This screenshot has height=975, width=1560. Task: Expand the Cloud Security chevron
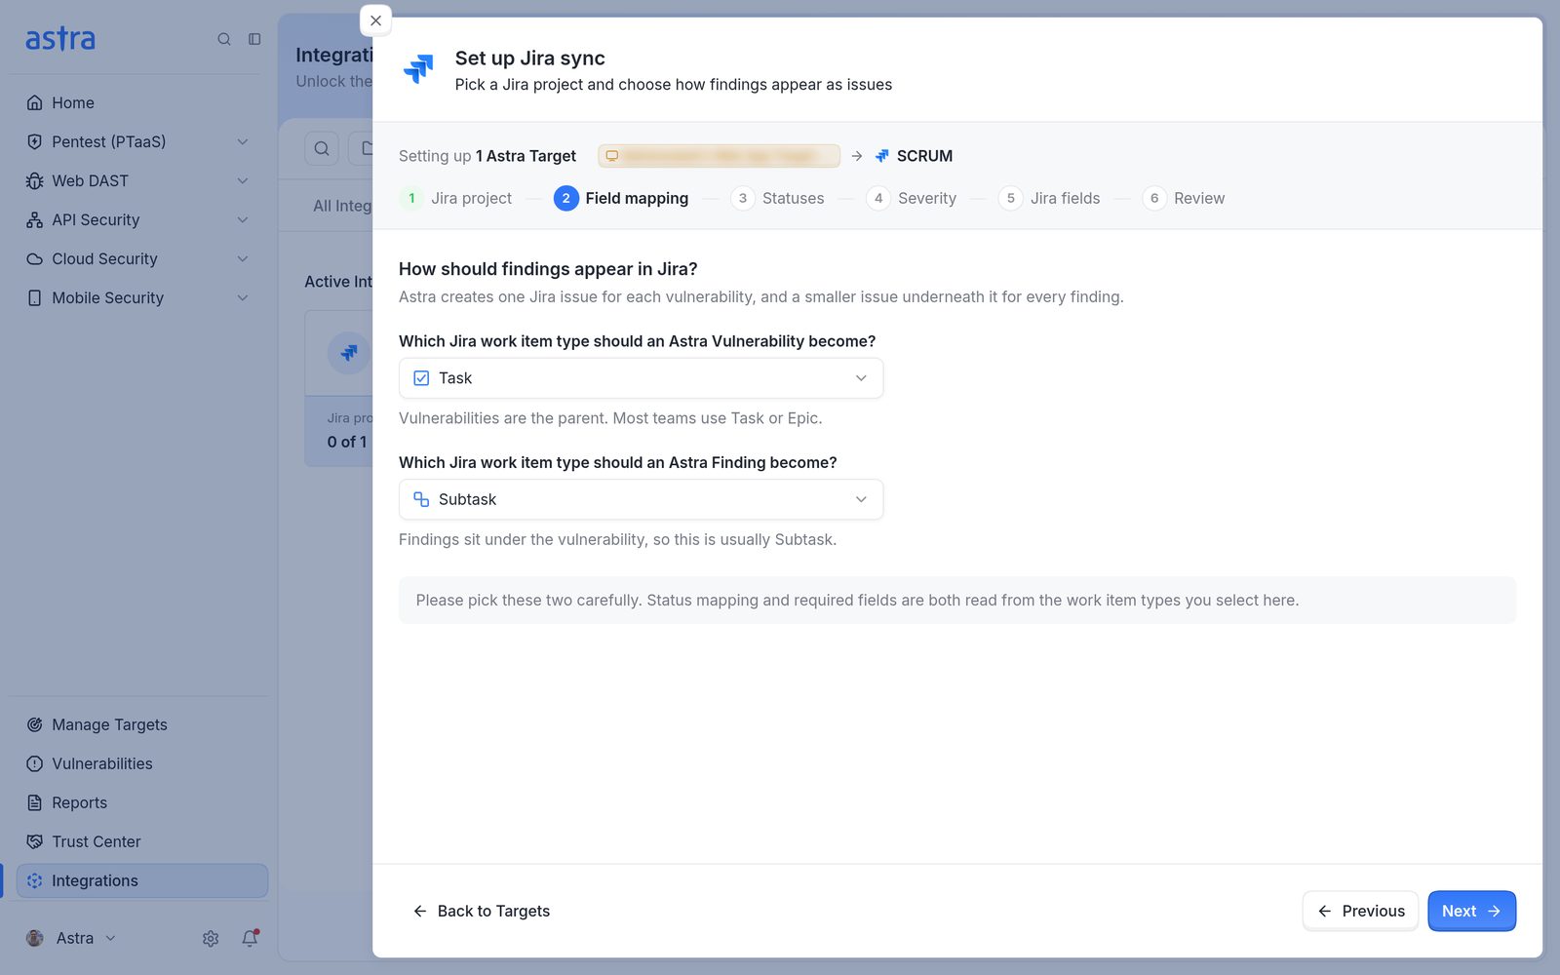coord(243,258)
